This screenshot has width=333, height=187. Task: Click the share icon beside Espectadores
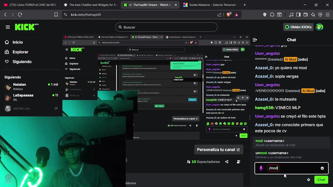227,162
